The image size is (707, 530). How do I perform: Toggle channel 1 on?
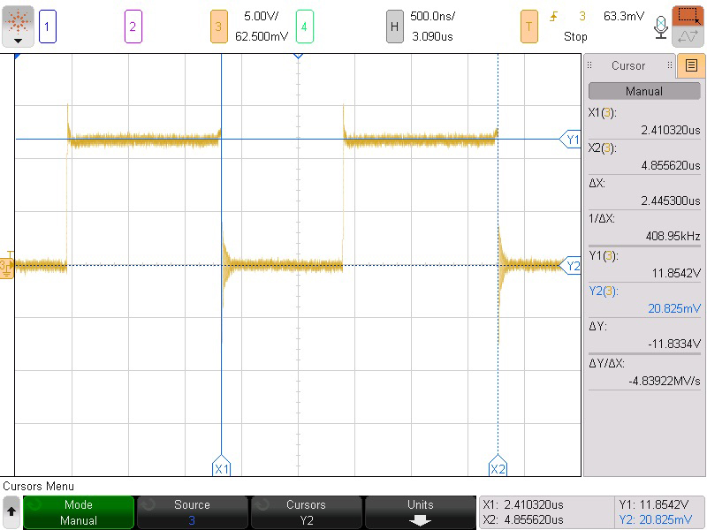(48, 26)
